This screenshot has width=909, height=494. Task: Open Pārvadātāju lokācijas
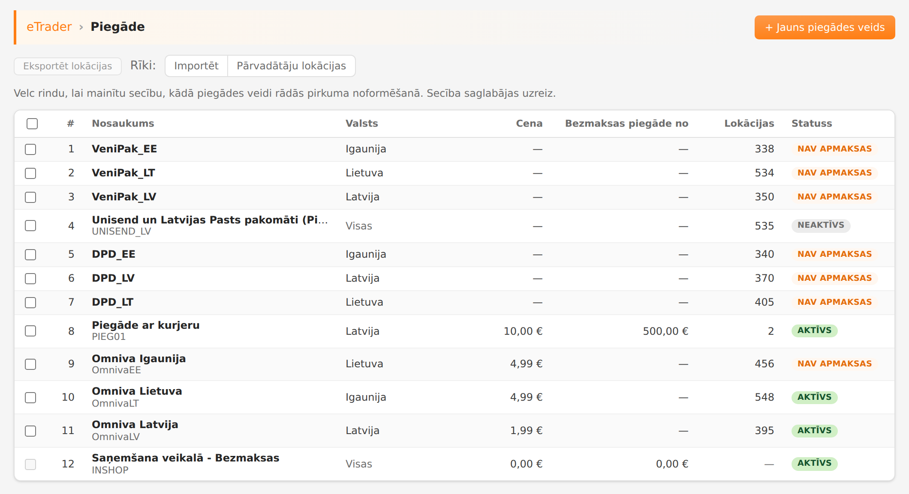291,66
